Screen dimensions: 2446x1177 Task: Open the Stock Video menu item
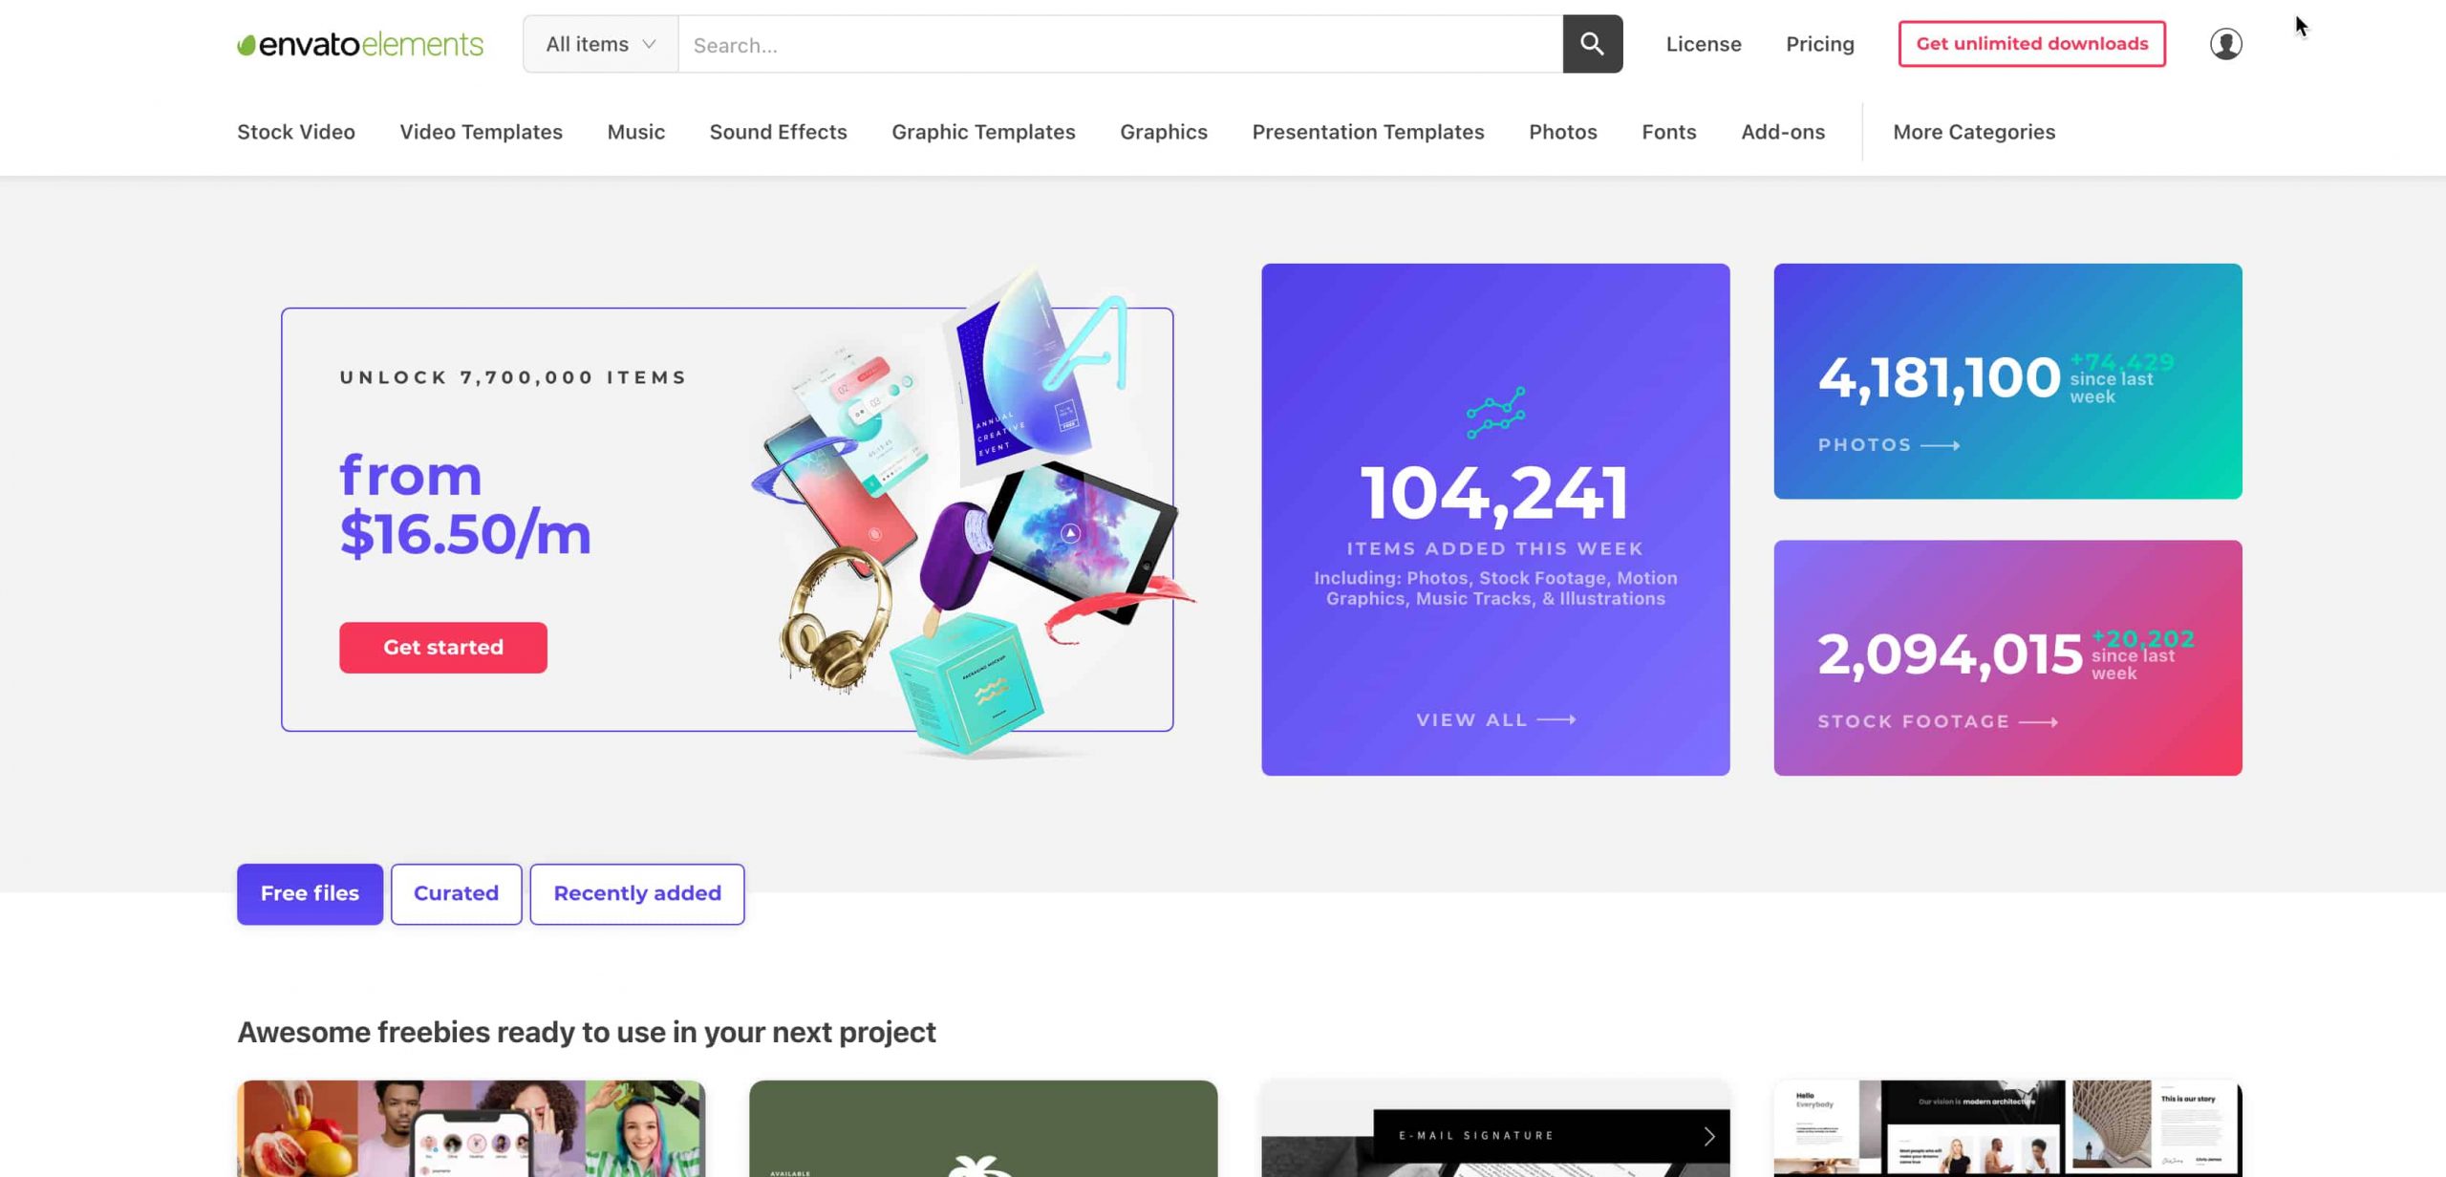tap(296, 132)
